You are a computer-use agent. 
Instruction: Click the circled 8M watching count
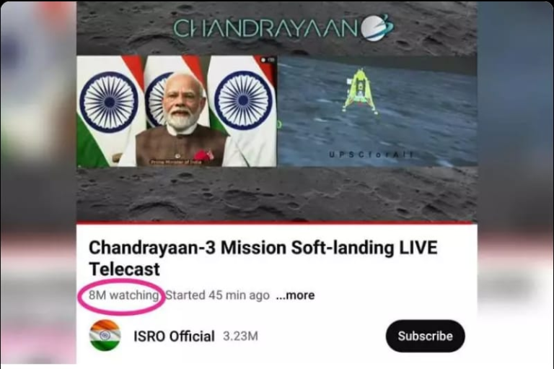(x=123, y=295)
